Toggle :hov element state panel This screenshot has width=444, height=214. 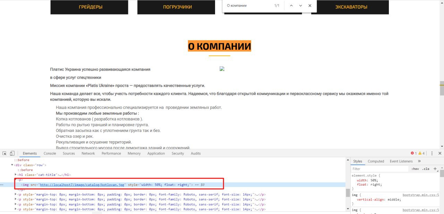(x=415, y=169)
